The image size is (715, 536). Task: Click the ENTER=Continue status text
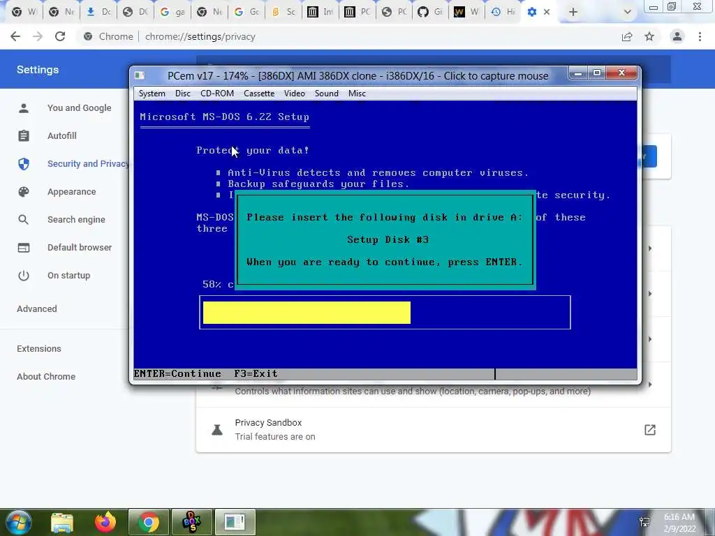[x=177, y=374]
